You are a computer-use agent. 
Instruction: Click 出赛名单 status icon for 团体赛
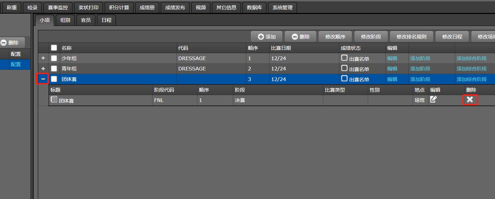[345, 78]
